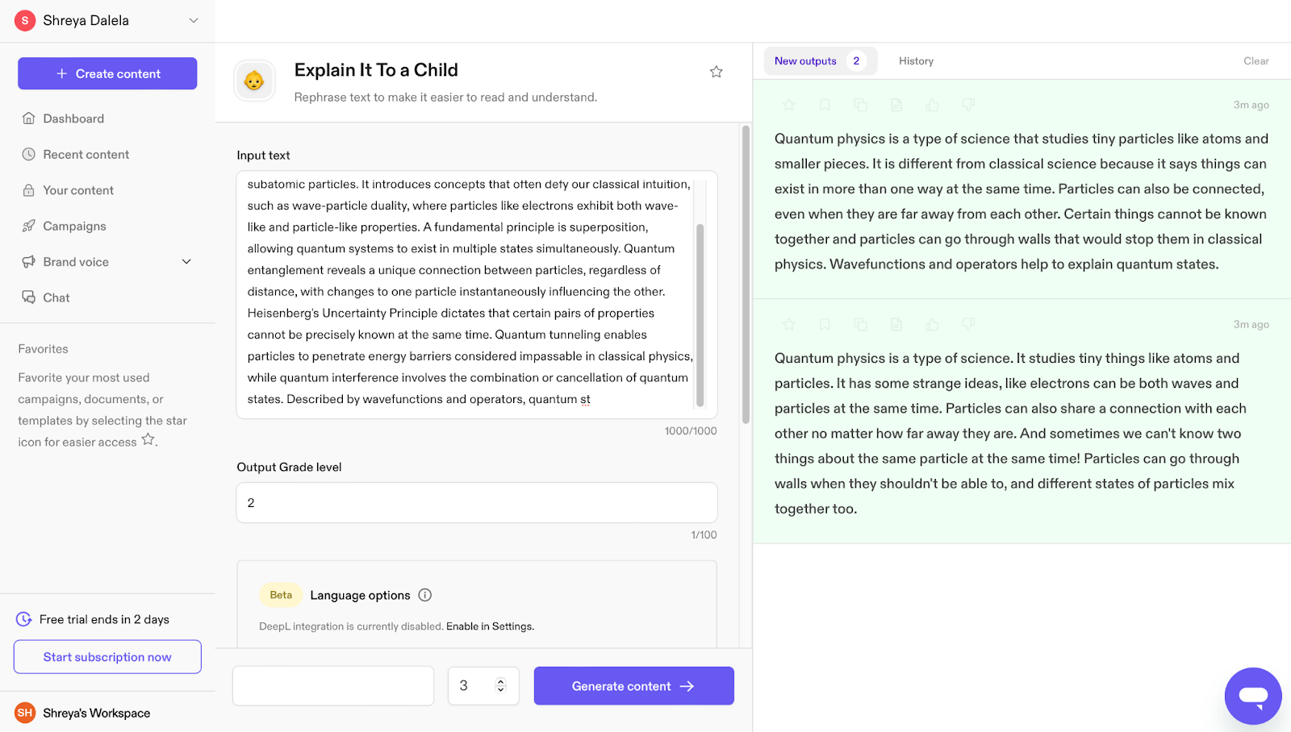The image size is (1291, 732).
Task: Favorite the Explain It To a Child template
Action: tap(716, 72)
